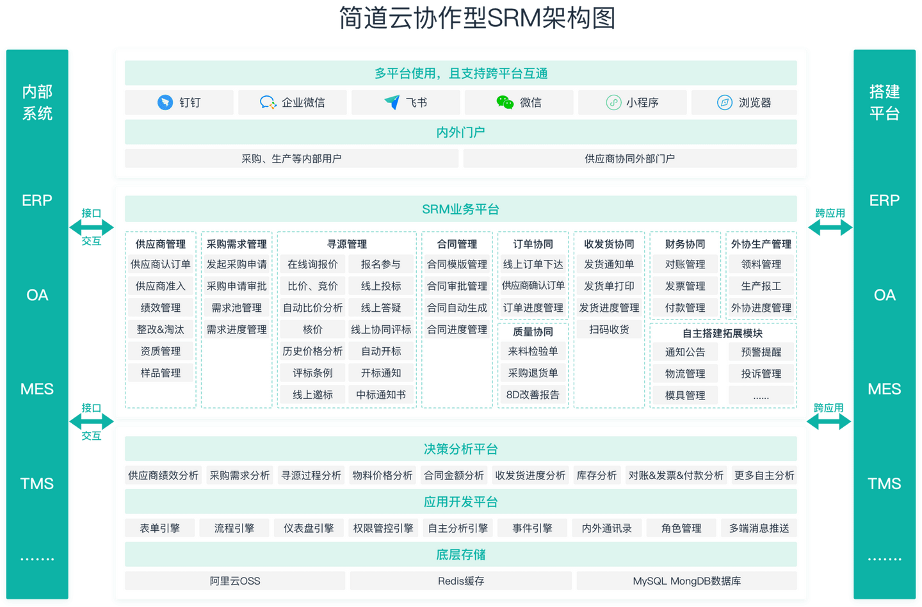Image resolution: width=922 pixels, height=607 pixels.
Task: Click 库存分析 item
Action: 597,476
